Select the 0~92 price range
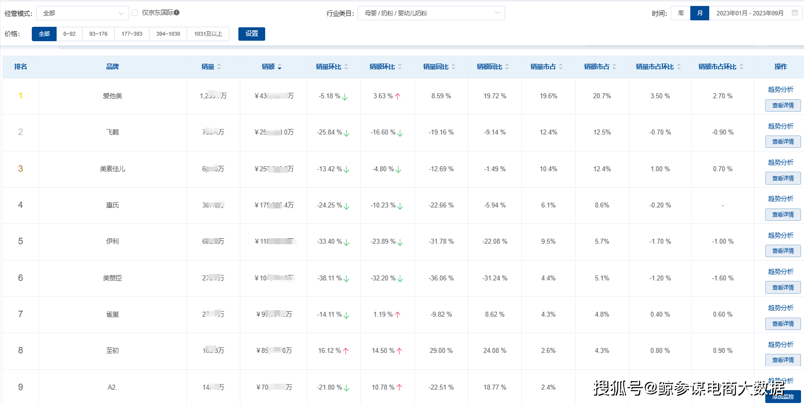Viewport: 804px width, 405px height. click(70, 34)
